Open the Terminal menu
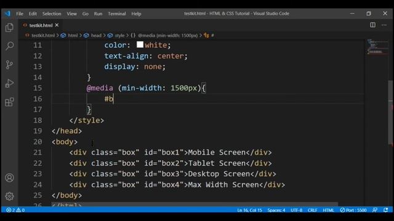 pos(117,14)
